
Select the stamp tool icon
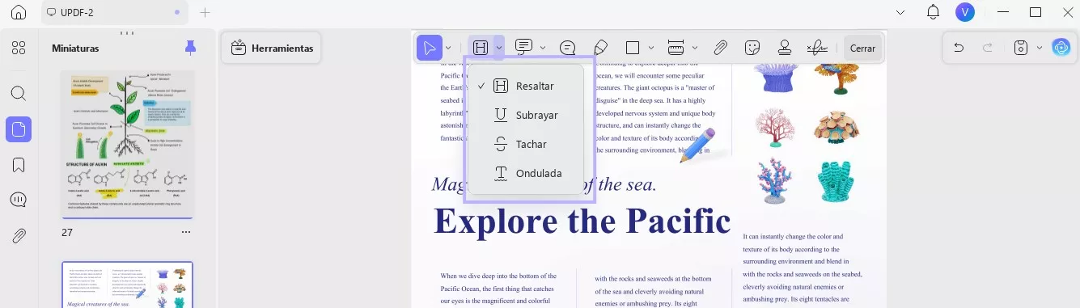[784, 48]
